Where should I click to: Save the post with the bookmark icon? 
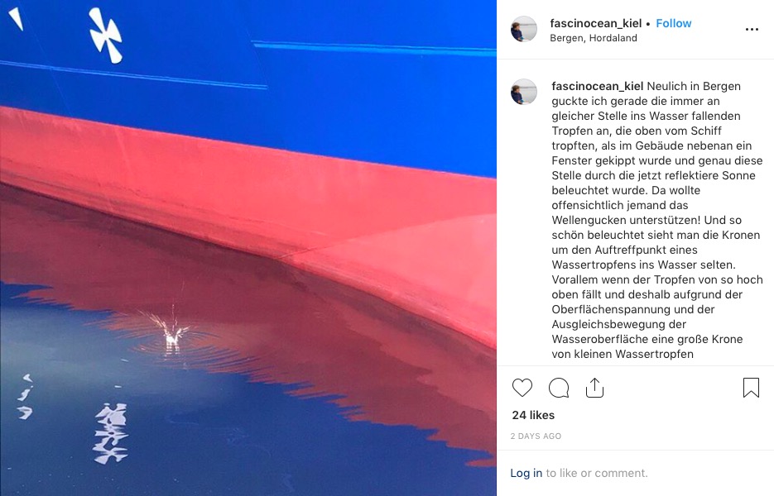(751, 388)
